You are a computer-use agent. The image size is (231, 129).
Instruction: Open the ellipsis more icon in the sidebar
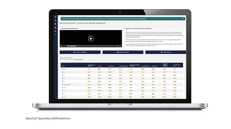(56, 35)
